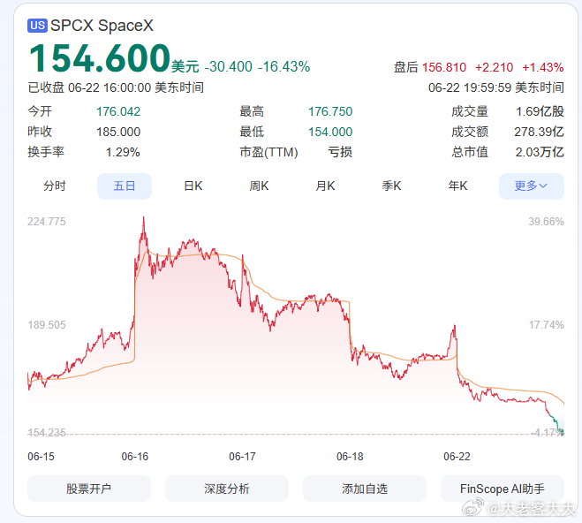The image size is (582, 523).
Task: Click the price 154.600
Action: coord(100,58)
